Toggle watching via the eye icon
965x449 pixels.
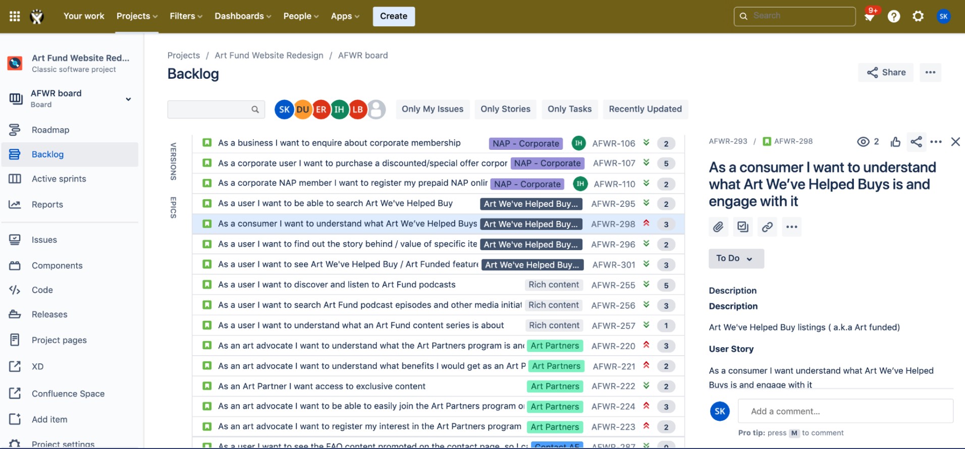pos(863,142)
